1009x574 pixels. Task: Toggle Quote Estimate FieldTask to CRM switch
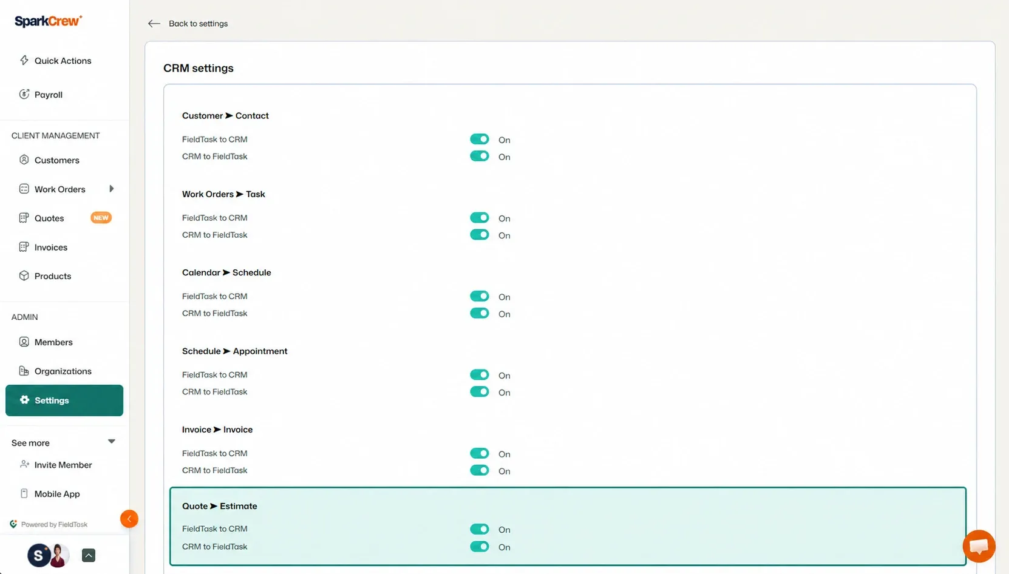pyautogui.click(x=480, y=529)
